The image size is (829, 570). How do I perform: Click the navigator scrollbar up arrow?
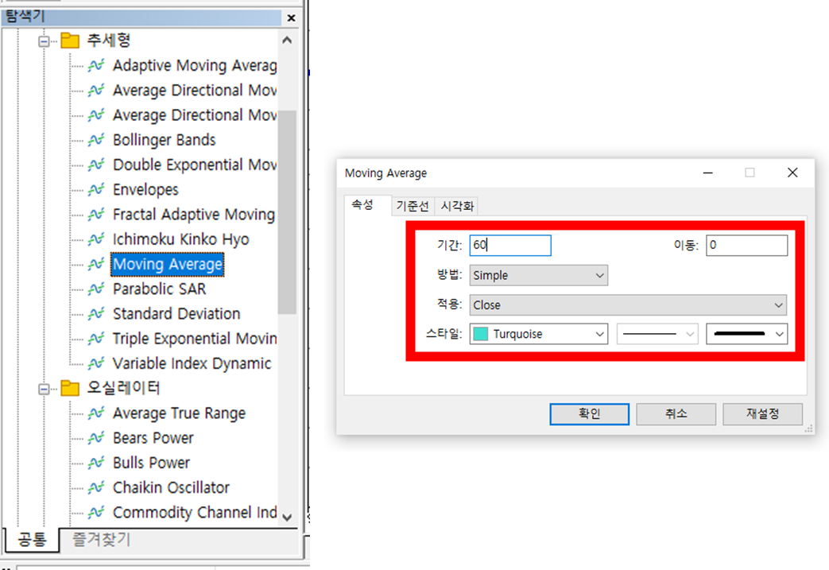(287, 41)
